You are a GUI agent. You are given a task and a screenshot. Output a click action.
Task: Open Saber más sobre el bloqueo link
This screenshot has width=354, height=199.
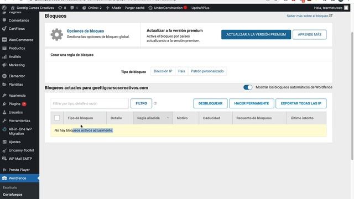[309, 16]
